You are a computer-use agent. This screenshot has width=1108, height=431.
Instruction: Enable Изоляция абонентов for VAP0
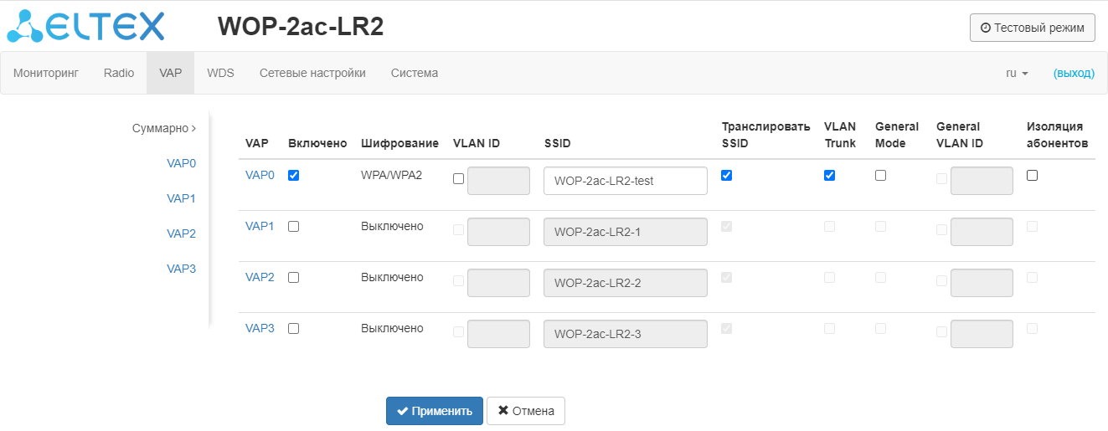point(1032,175)
